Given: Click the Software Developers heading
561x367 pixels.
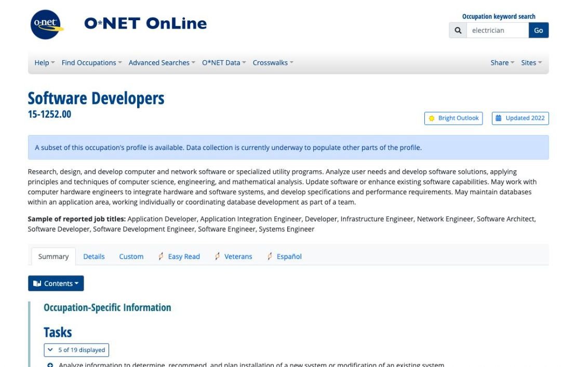Looking at the screenshot, I should (96, 98).
